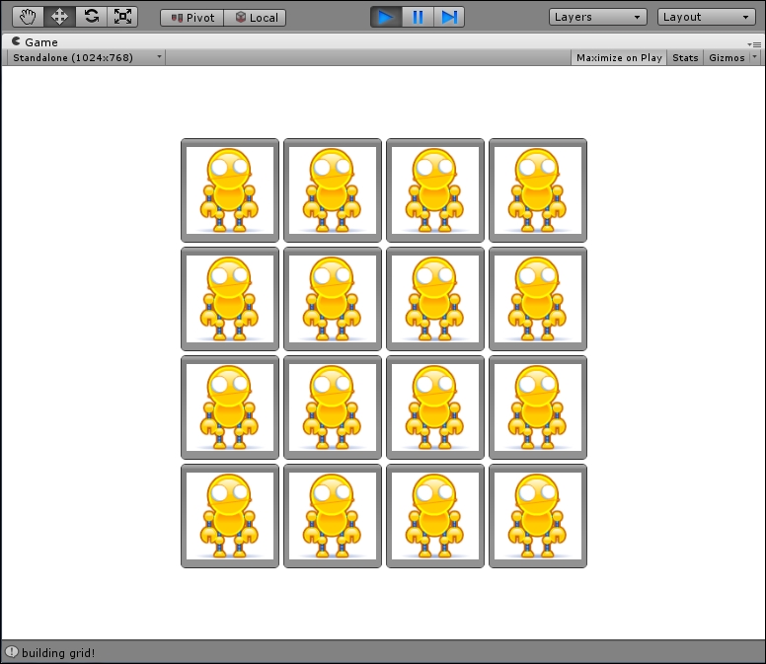Open the Game panel options menu

754,44
